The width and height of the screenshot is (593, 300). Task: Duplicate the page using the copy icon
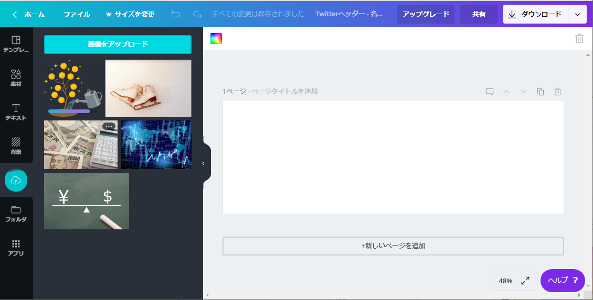(541, 92)
